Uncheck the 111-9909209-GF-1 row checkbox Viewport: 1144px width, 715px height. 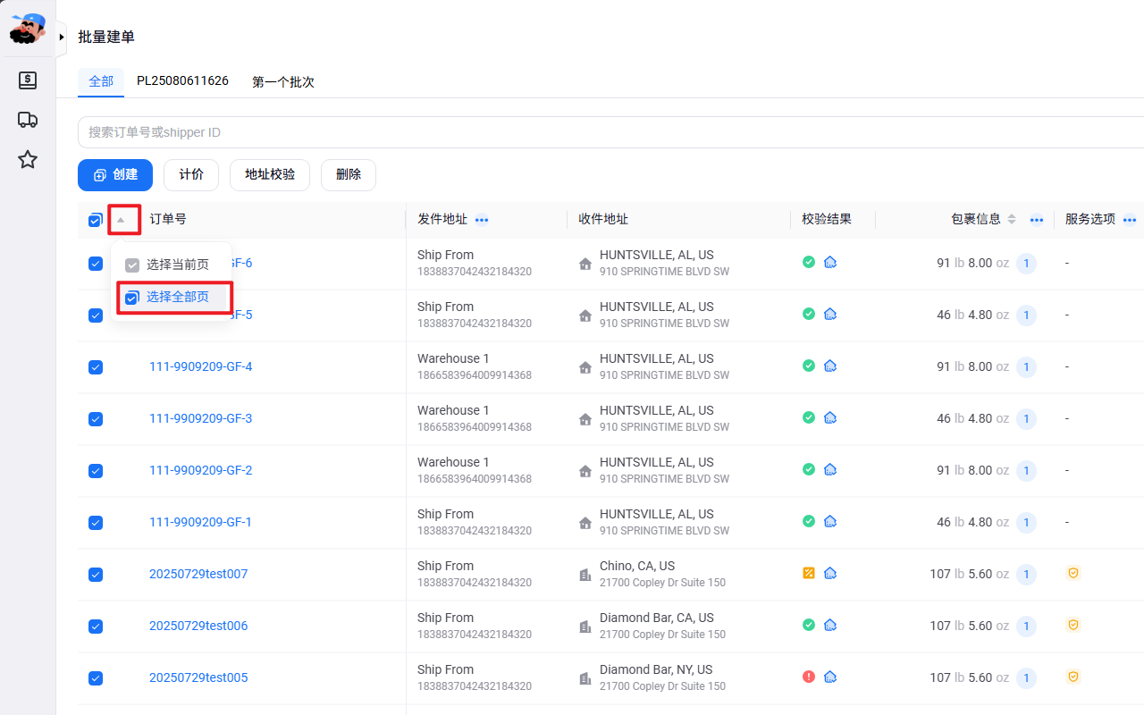coord(96,523)
